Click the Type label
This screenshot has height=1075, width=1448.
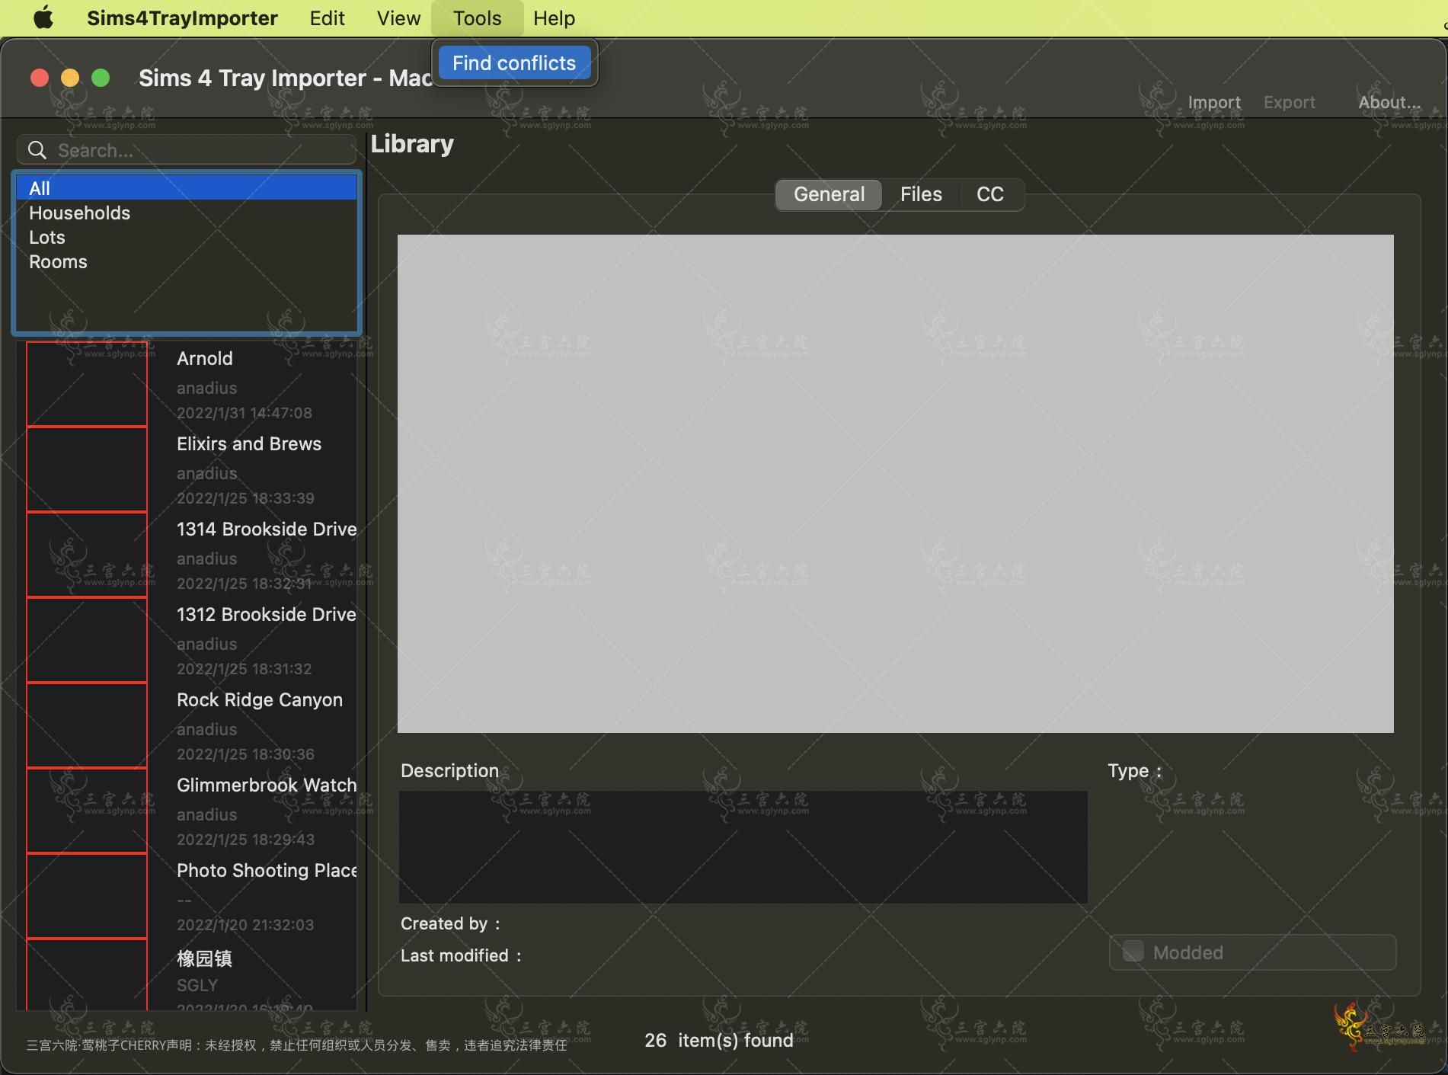point(1134,770)
